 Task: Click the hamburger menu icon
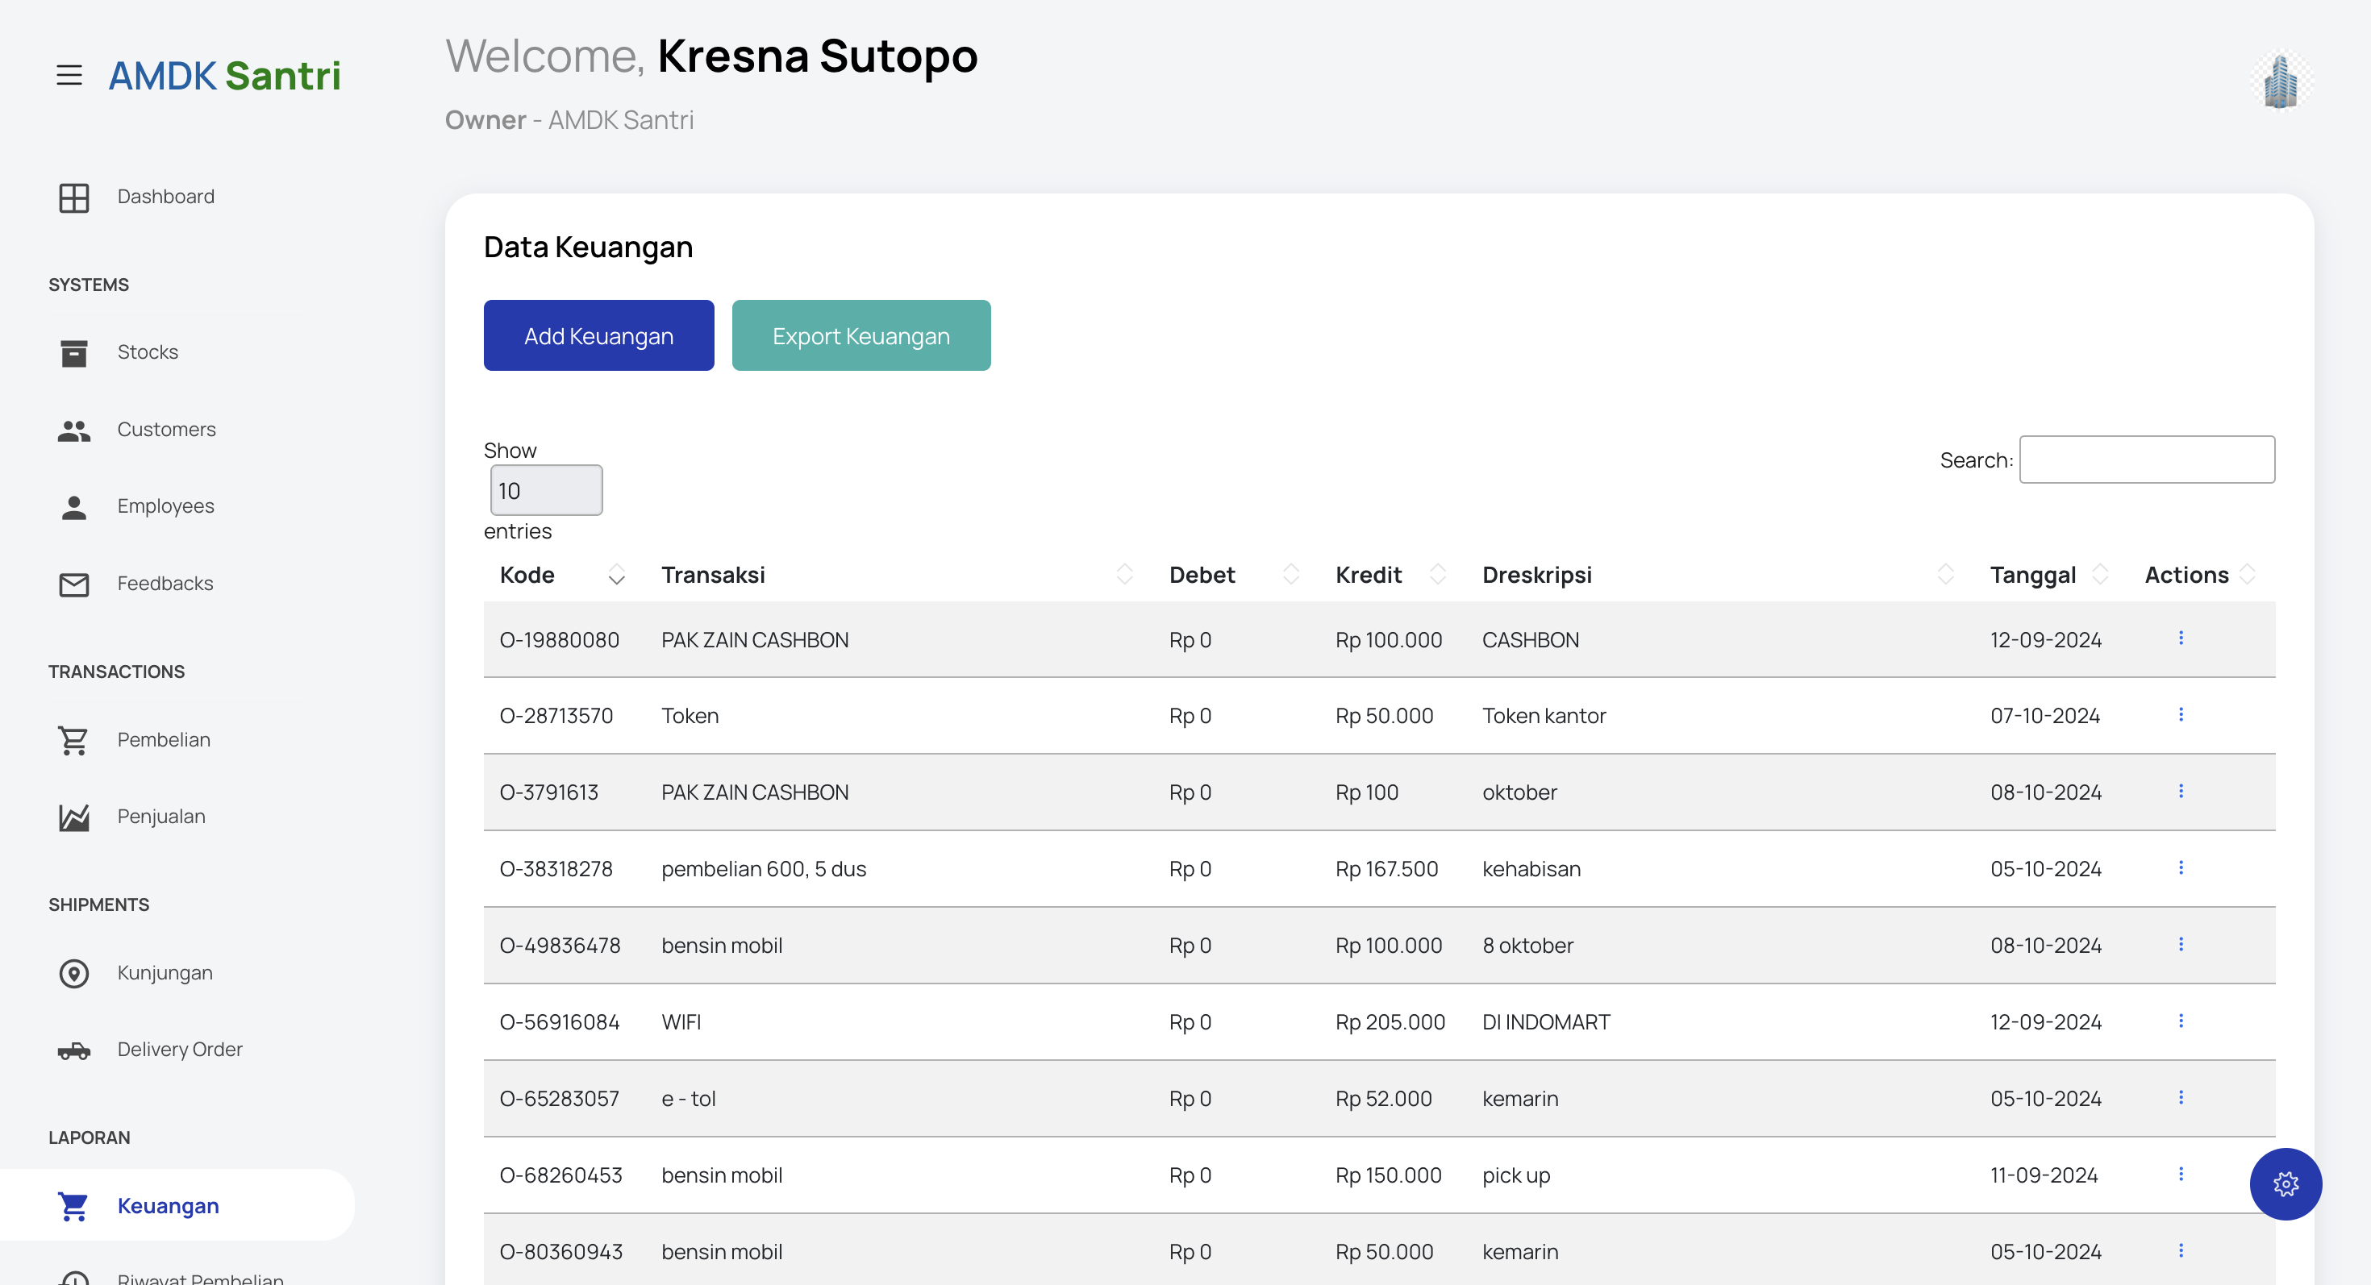coord(69,74)
